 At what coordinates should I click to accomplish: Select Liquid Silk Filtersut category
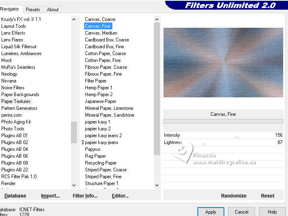click(x=19, y=47)
